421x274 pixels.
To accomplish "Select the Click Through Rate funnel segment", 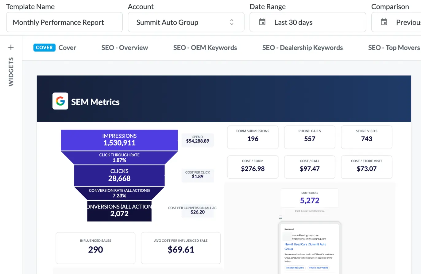I will tap(119, 157).
